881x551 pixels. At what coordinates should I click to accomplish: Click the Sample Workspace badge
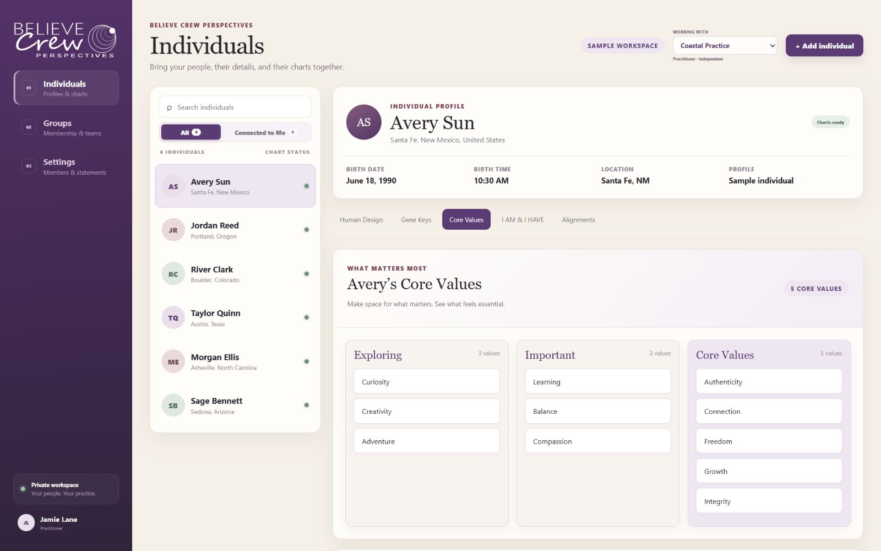point(622,46)
